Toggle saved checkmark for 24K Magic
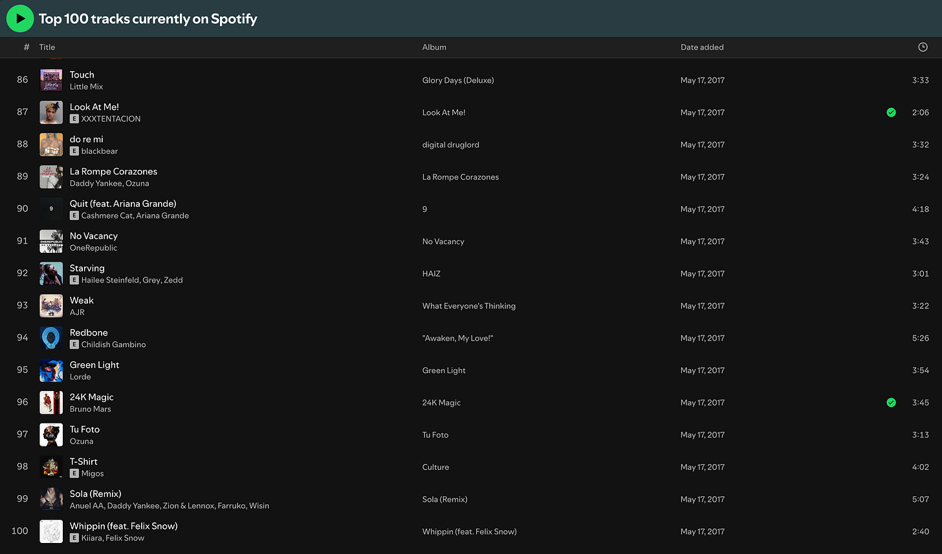The height and width of the screenshot is (554, 942). (x=891, y=403)
